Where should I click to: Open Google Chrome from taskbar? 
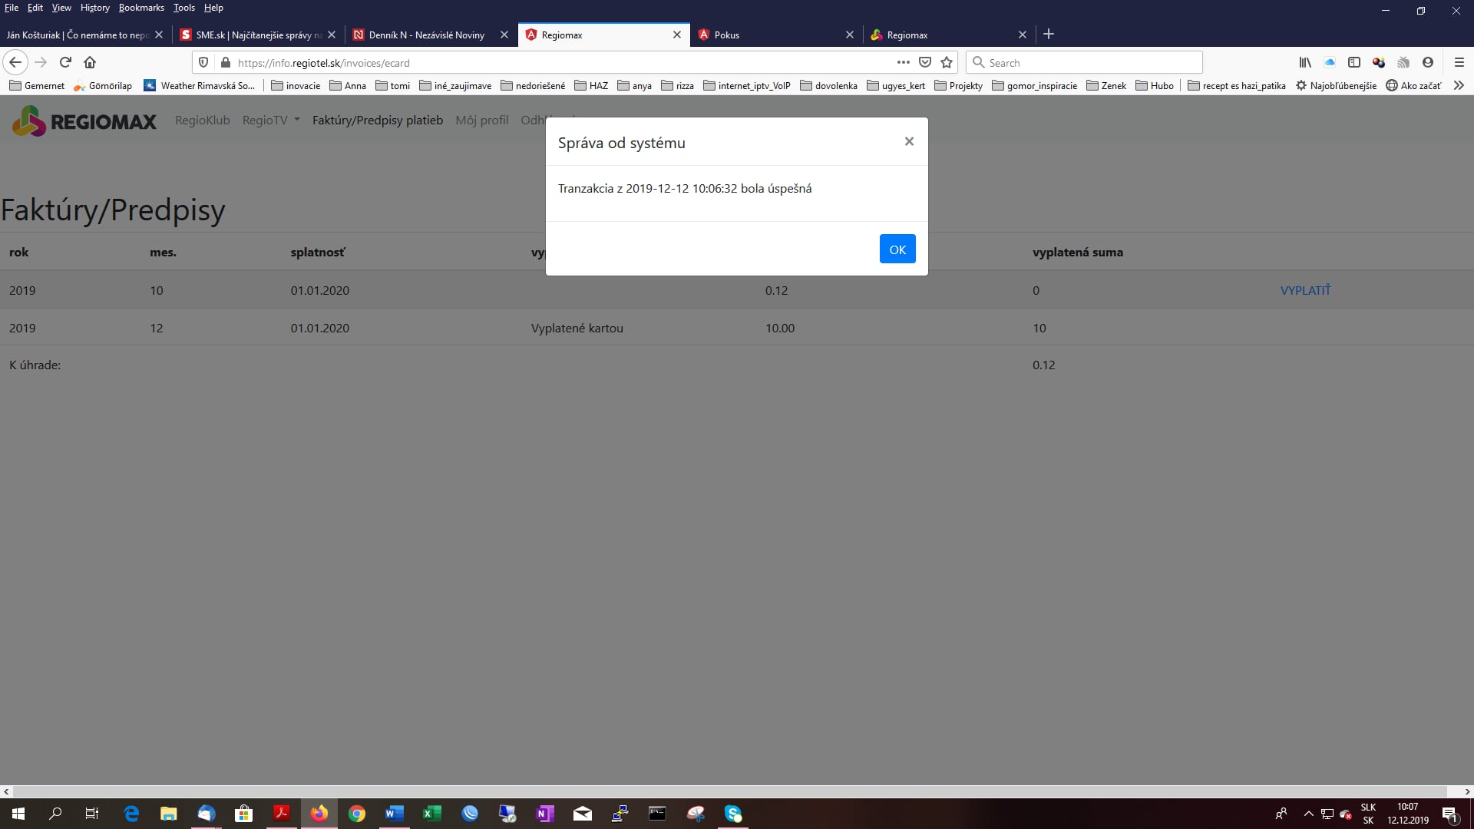357,814
